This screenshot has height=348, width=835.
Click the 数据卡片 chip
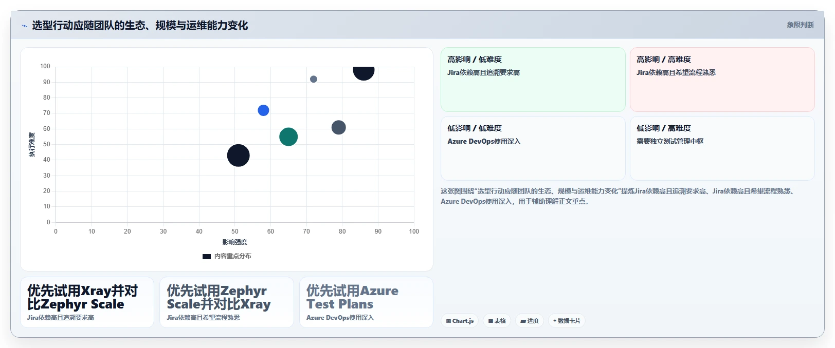(567, 321)
